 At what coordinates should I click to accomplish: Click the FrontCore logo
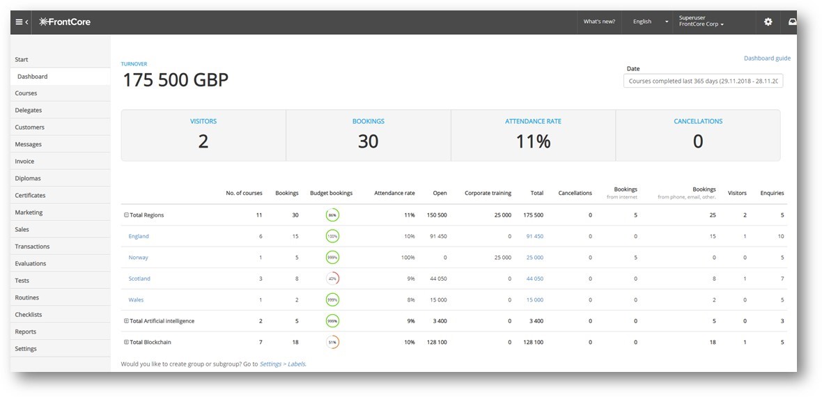pyautogui.click(x=65, y=22)
